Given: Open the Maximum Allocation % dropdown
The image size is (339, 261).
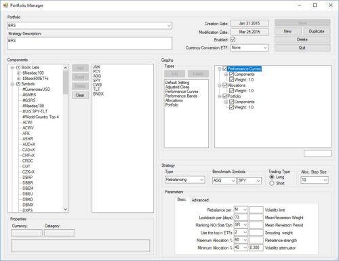Looking at the screenshot, I should 245,240.
